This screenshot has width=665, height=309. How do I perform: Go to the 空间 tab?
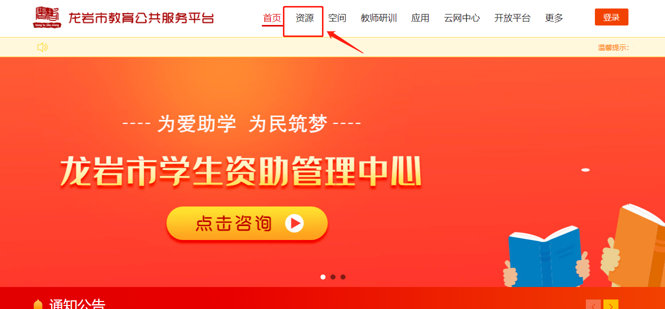coord(337,18)
